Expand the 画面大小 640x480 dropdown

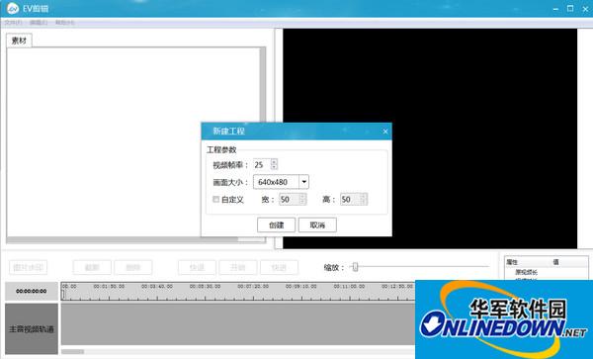pos(304,182)
